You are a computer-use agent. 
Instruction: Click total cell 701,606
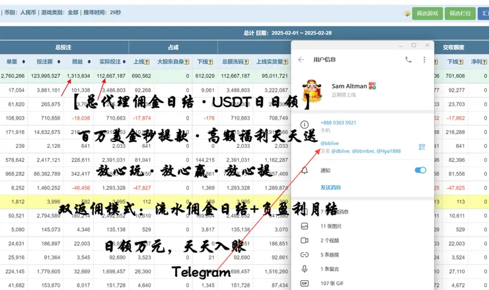click(455, 76)
